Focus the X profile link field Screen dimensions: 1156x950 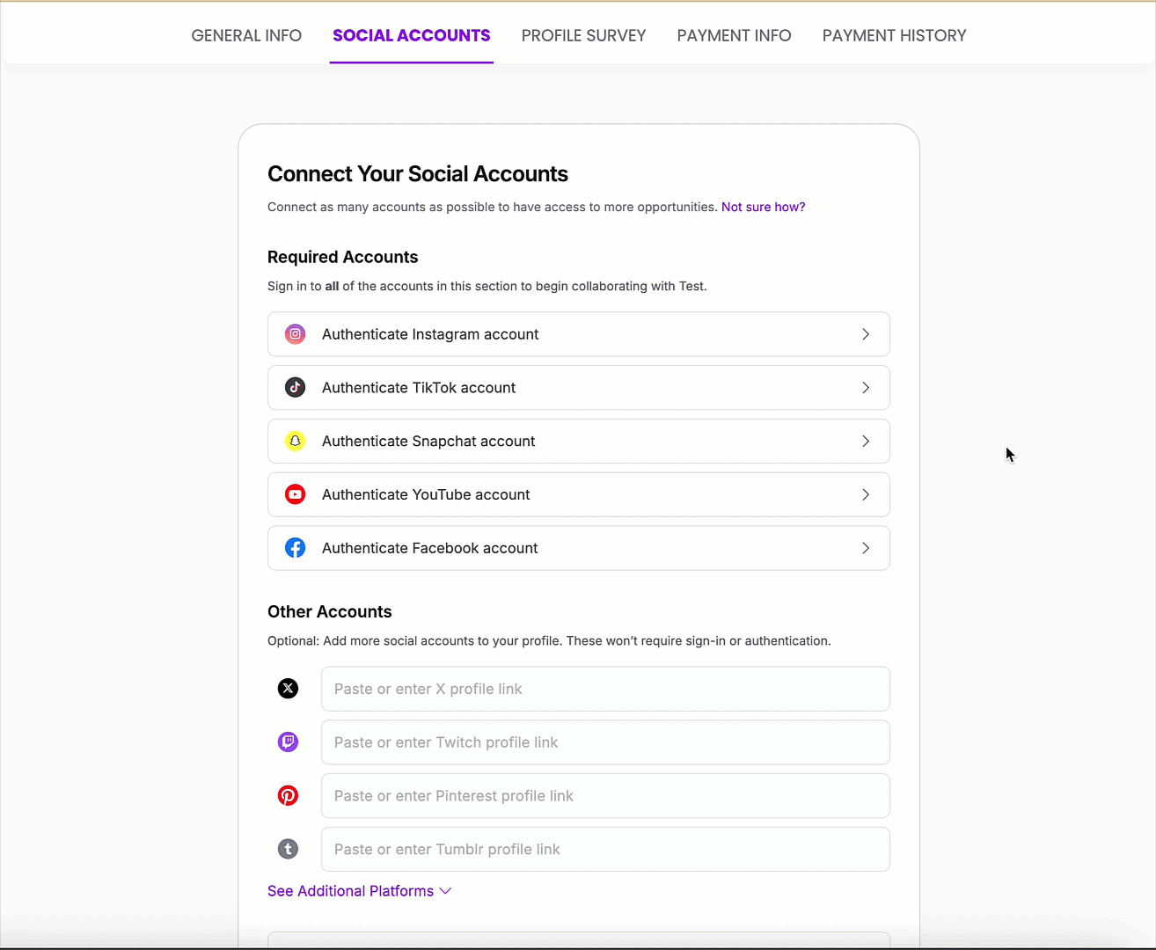click(605, 689)
